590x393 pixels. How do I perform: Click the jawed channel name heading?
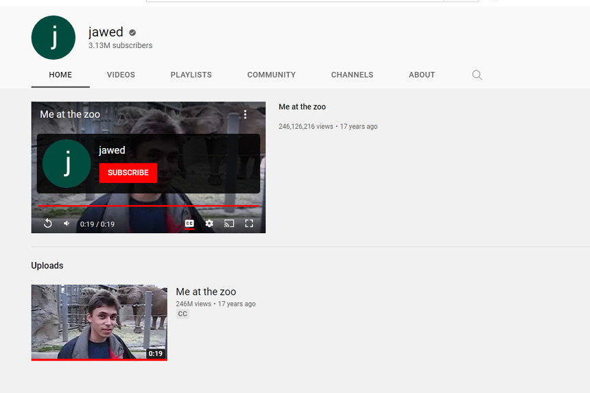106,32
